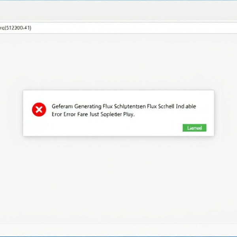Click the green Liemel button in dialog

pyautogui.click(x=194, y=128)
